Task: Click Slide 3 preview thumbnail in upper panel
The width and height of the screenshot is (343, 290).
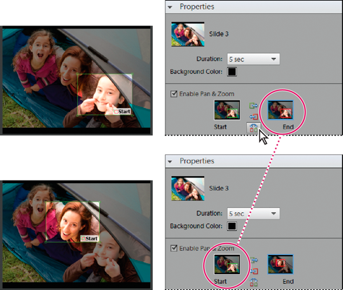Action: coord(188,34)
